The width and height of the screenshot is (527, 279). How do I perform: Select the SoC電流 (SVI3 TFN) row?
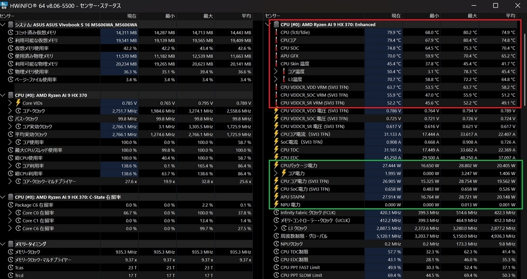point(391,142)
